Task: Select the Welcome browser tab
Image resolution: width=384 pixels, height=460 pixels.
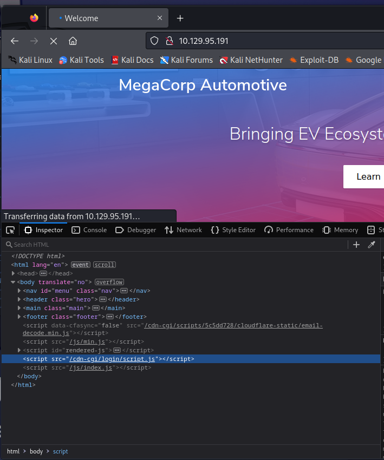Action: [x=109, y=18]
